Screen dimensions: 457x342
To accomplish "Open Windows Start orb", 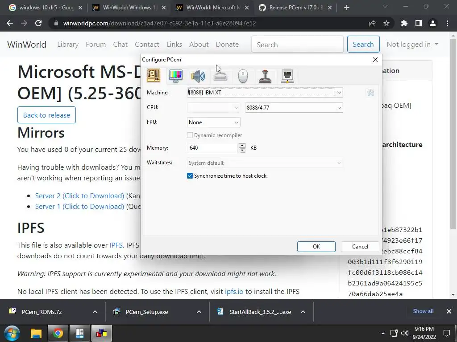I will pos(12,333).
